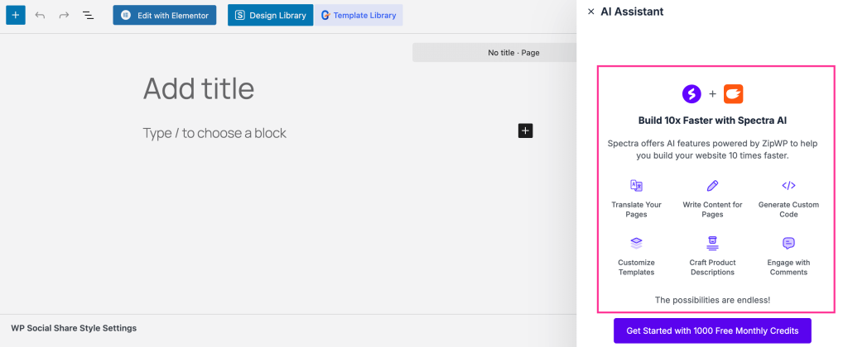Add a block with the black plus
Image resolution: width=848 pixels, height=347 pixels.
(x=526, y=131)
